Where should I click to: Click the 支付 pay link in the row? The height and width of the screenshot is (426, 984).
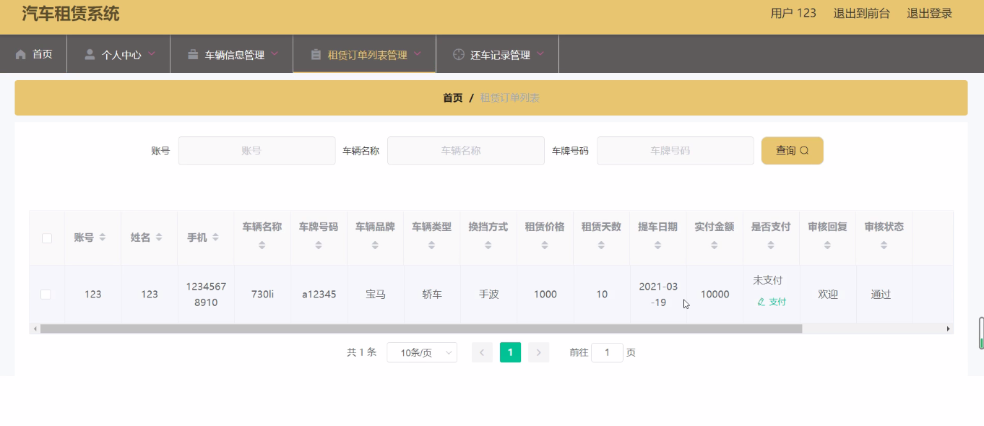coord(772,302)
